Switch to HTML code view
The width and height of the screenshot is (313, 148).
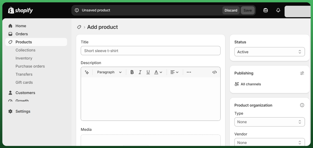pyautogui.click(x=215, y=72)
